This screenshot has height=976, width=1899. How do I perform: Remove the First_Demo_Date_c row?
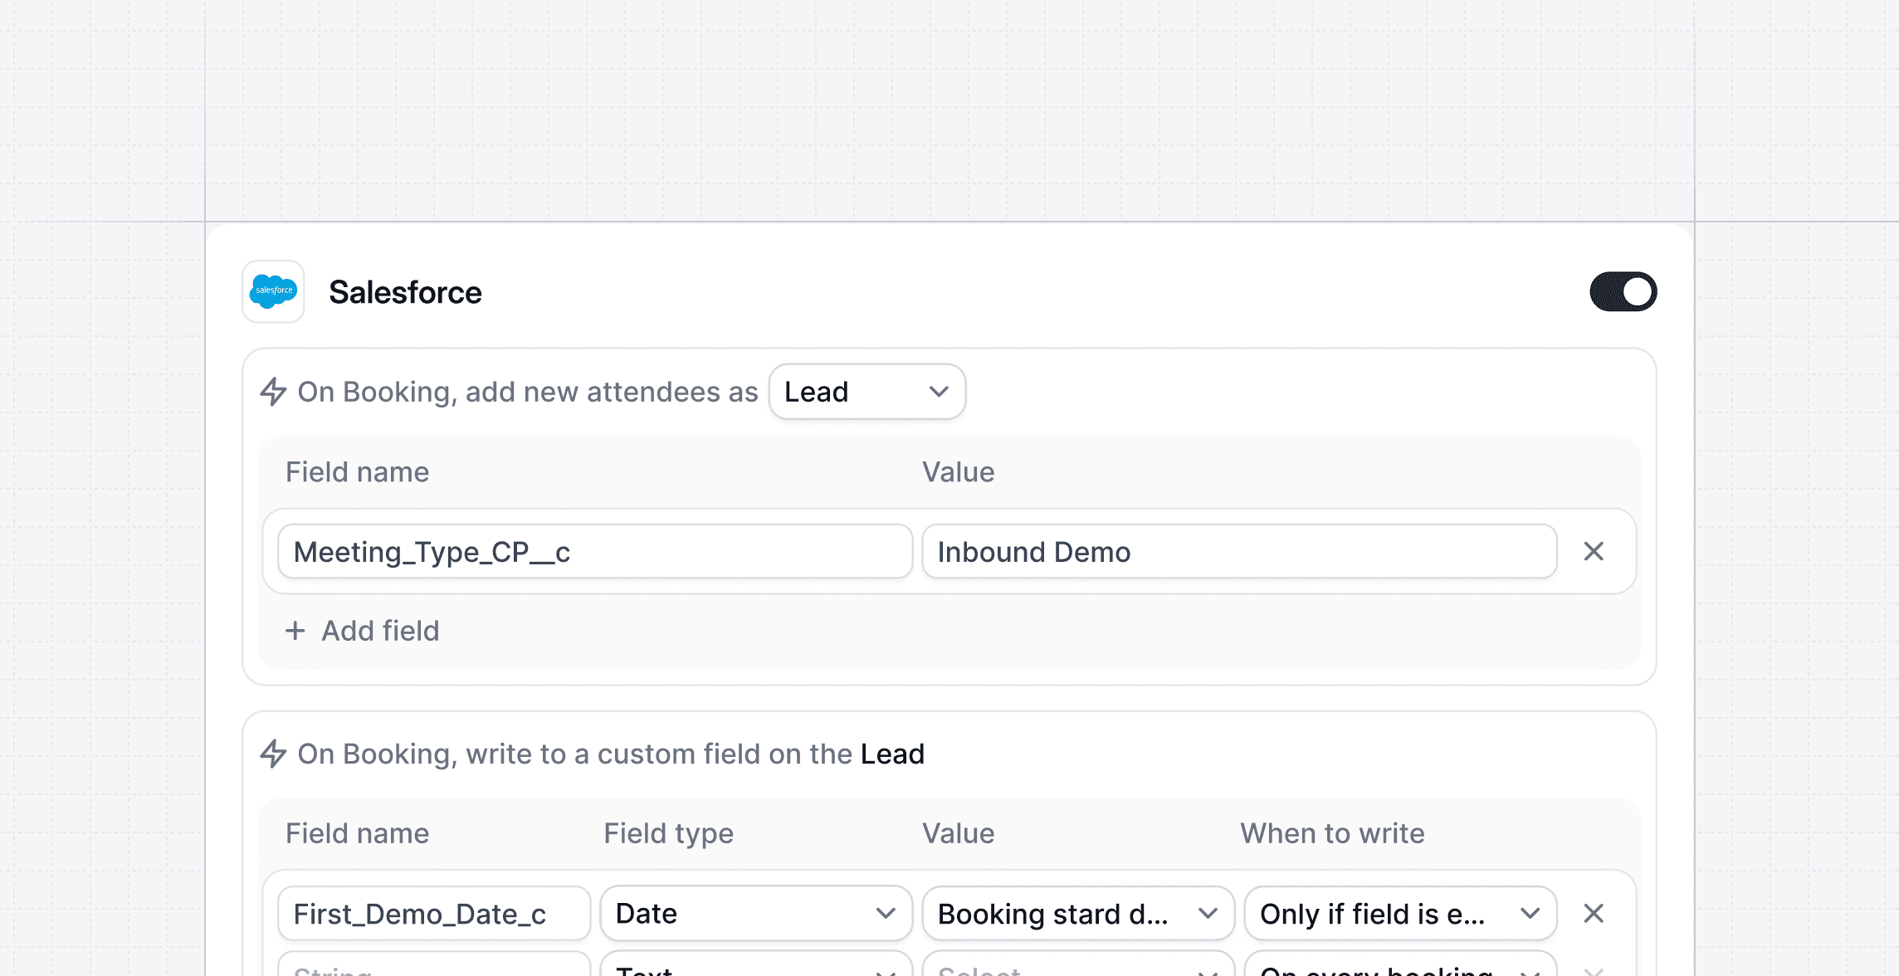(1594, 914)
